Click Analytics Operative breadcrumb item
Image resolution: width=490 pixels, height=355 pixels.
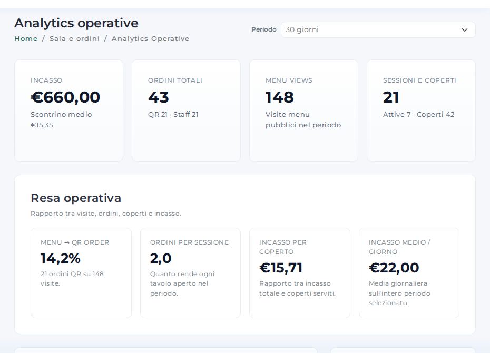150,39
